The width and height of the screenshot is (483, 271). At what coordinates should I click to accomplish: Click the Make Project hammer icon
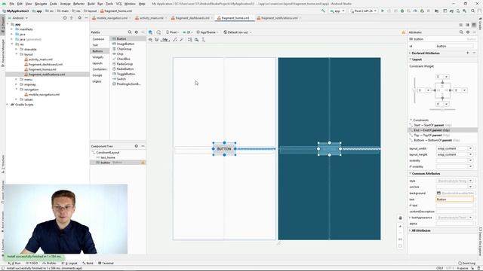(323, 11)
